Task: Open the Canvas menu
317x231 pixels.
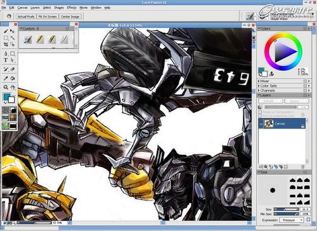Action: [22, 8]
